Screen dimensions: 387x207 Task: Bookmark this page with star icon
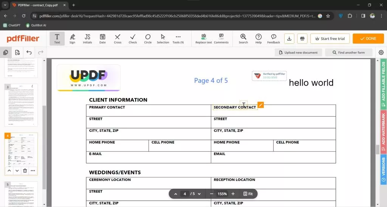[x=328, y=16]
